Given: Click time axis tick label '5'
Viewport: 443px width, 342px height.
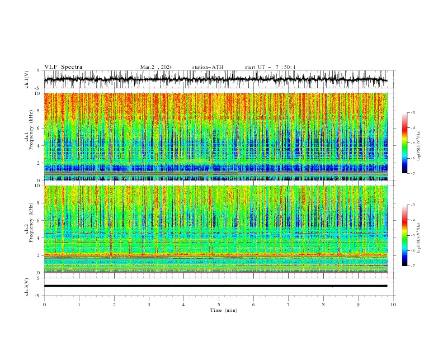Looking at the screenshot, I should click(x=219, y=305).
